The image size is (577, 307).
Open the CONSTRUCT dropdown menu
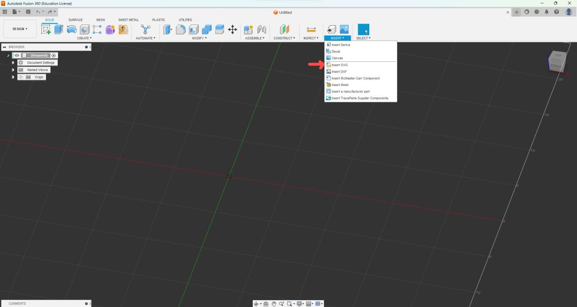click(285, 38)
